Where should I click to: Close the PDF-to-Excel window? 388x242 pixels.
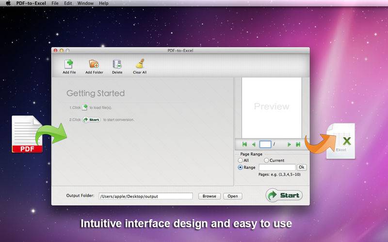click(x=55, y=50)
